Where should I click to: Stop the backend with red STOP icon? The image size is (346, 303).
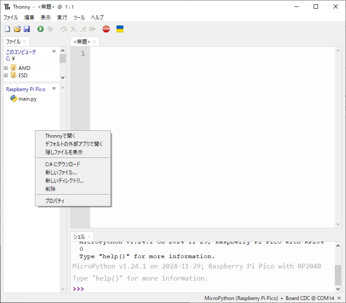pos(106,29)
